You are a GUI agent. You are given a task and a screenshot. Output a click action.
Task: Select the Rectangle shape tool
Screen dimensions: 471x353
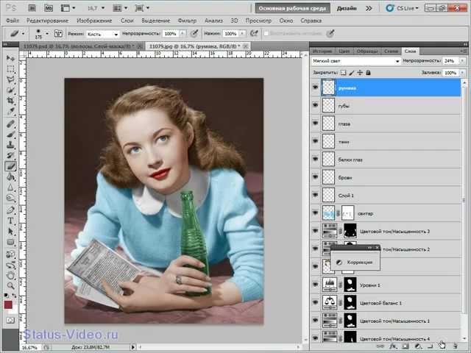click(x=10, y=242)
